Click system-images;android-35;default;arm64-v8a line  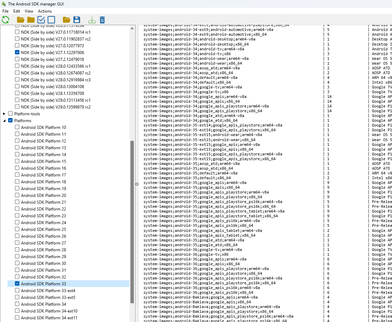click(x=191, y=173)
